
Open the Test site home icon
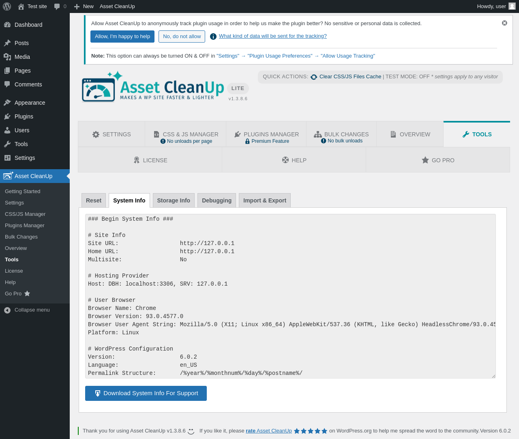pyautogui.click(x=21, y=6)
